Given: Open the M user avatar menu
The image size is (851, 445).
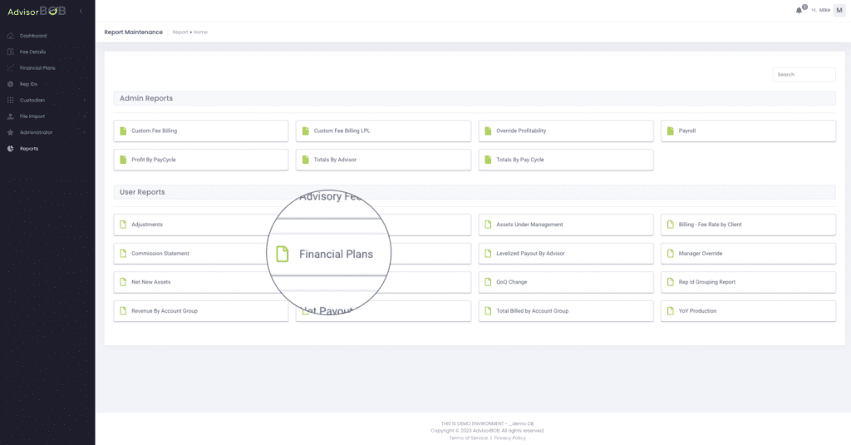Looking at the screenshot, I should click(x=839, y=10).
